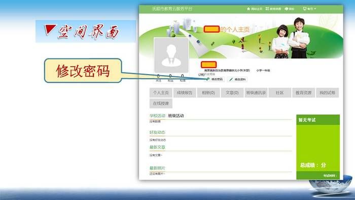Viewport: 355px width, 200px height.
Task: Select the 社区 tab
Action: pos(280,92)
